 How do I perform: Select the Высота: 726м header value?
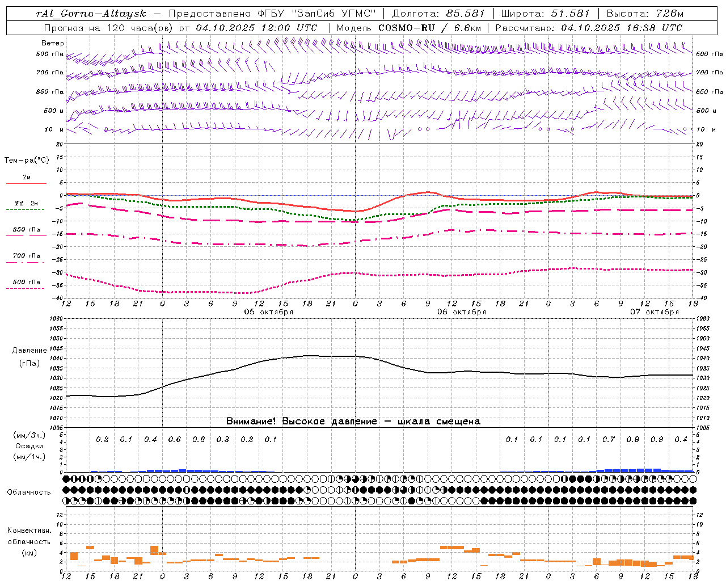[645, 14]
